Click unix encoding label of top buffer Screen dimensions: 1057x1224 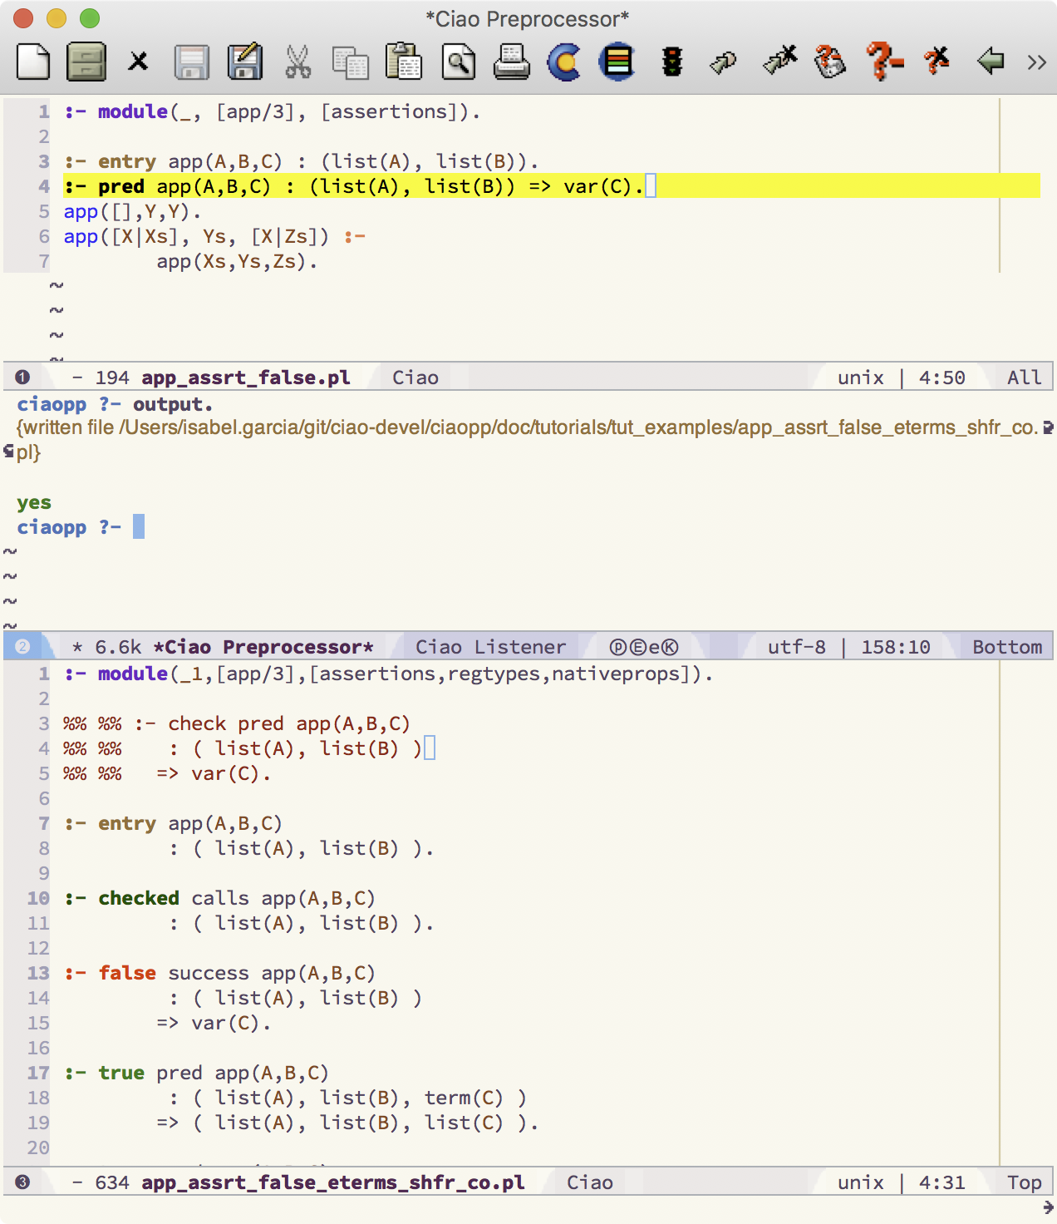click(x=860, y=378)
